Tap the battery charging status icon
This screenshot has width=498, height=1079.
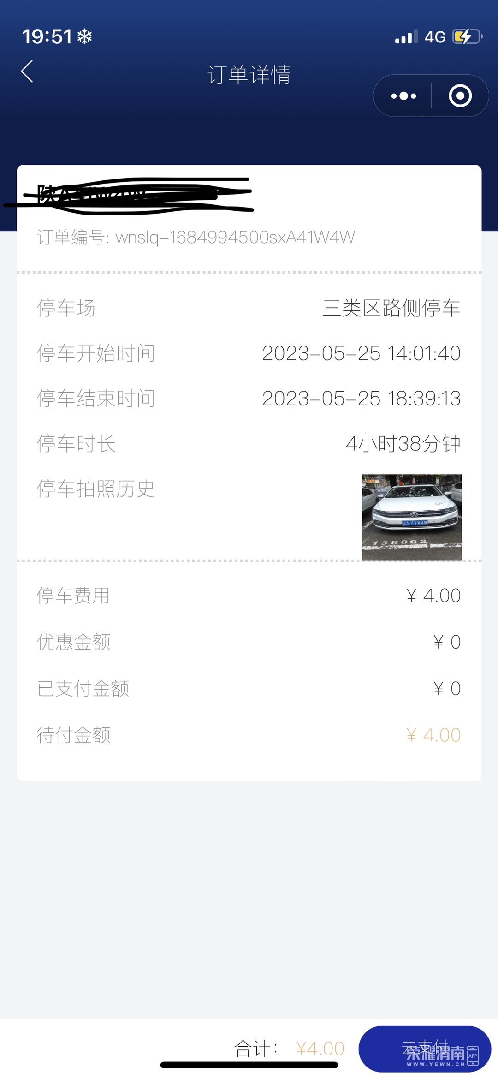click(468, 36)
